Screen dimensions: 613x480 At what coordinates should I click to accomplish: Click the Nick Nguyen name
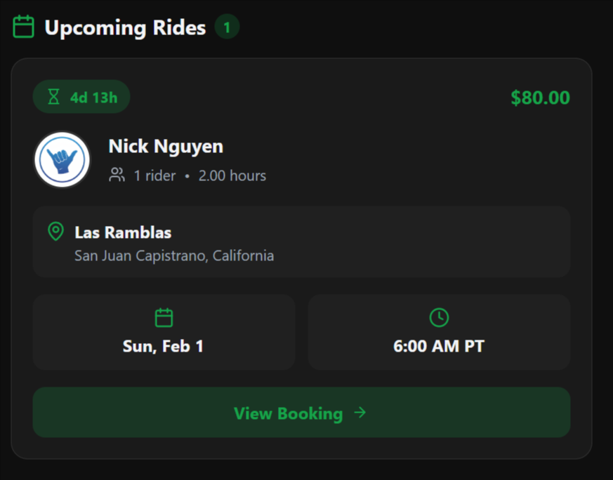(166, 147)
